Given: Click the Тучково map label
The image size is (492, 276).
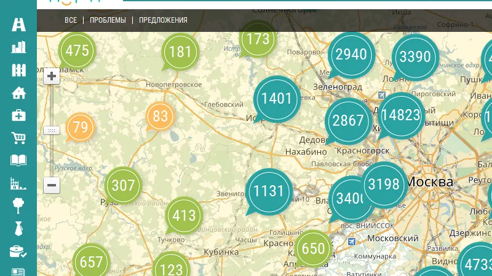Looking at the screenshot, I should pyautogui.click(x=171, y=240).
